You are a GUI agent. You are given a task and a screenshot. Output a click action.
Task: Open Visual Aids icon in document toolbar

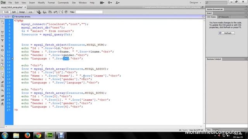(x=61, y=12)
